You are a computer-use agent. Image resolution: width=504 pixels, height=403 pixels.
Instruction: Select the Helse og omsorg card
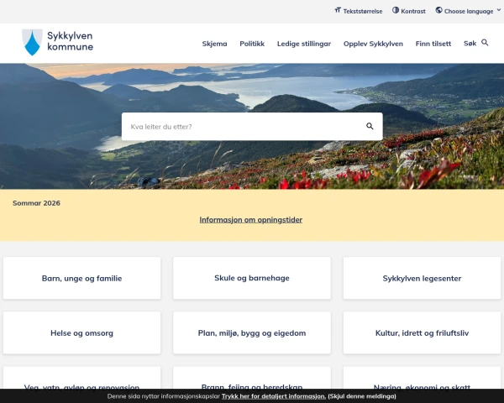[x=82, y=333]
